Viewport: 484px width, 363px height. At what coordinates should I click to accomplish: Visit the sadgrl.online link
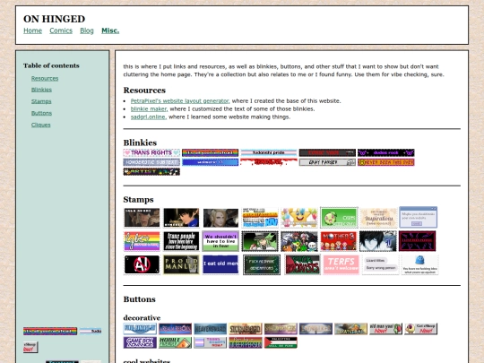pyautogui.click(x=148, y=117)
